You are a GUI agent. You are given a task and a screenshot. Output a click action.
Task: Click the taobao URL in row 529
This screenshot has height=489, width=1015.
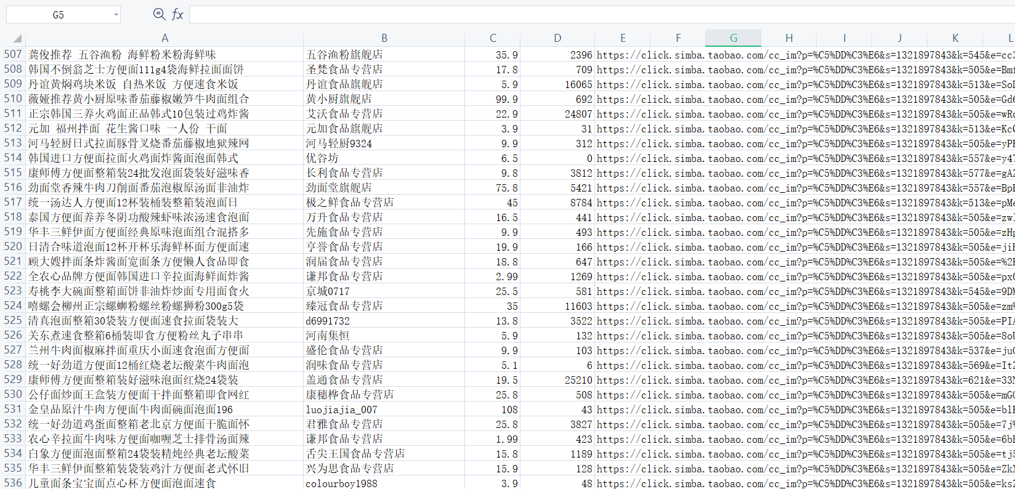tap(805, 380)
